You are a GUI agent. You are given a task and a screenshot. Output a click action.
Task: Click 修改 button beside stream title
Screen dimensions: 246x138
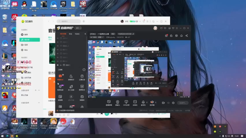pos(113,34)
